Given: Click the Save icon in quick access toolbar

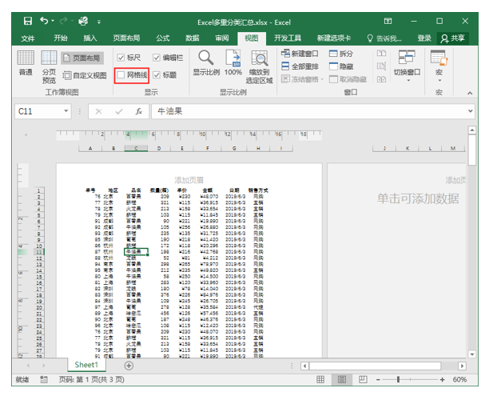Looking at the screenshot, I should [28, 22].
